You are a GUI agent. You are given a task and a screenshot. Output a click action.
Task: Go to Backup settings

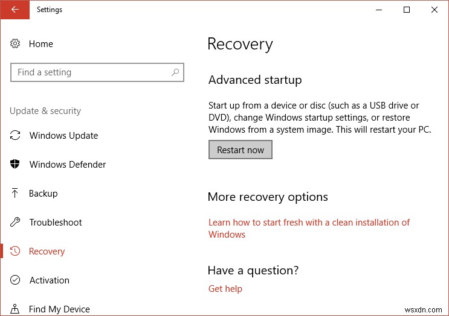pyautogui.click(x=44, y=194)
